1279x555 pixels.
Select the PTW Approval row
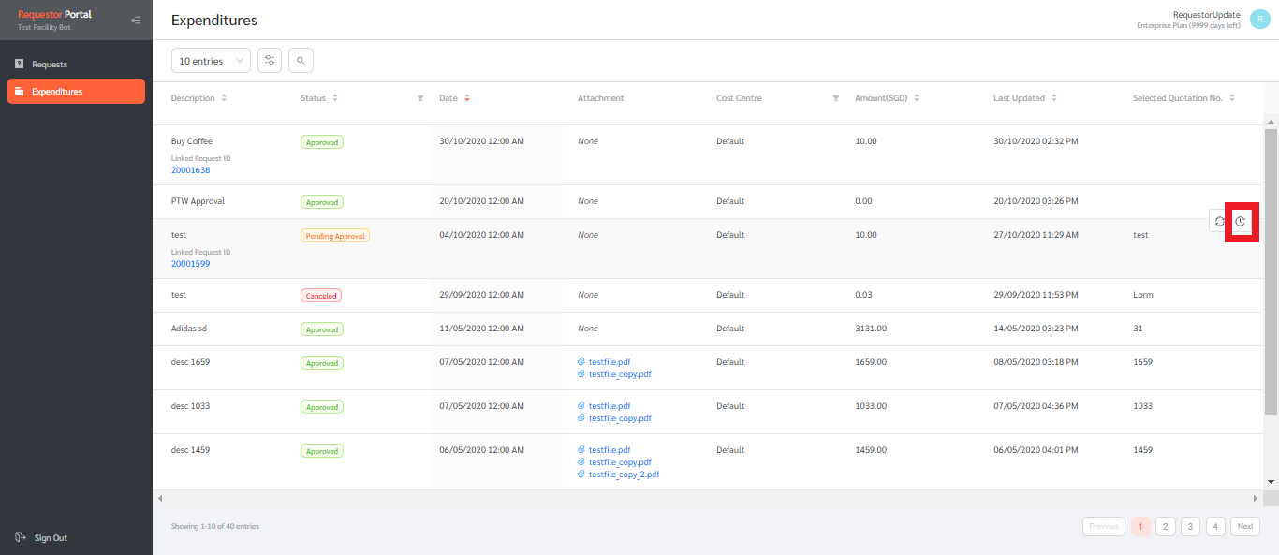click(x=709, y=201)
